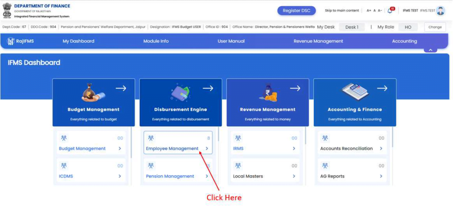Expand the Budget Management list chevron
The height and width of the screenshot is (208, 453).
(119, 149)
